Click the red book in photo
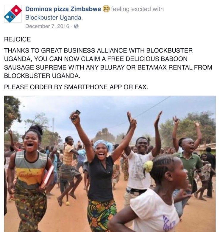The height and width of the screenshot is (232, 220). click(x=47, y=177)
